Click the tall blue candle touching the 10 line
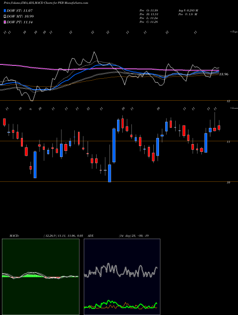The height and width of the screenshot is (315, 238). tap(109, 173)
